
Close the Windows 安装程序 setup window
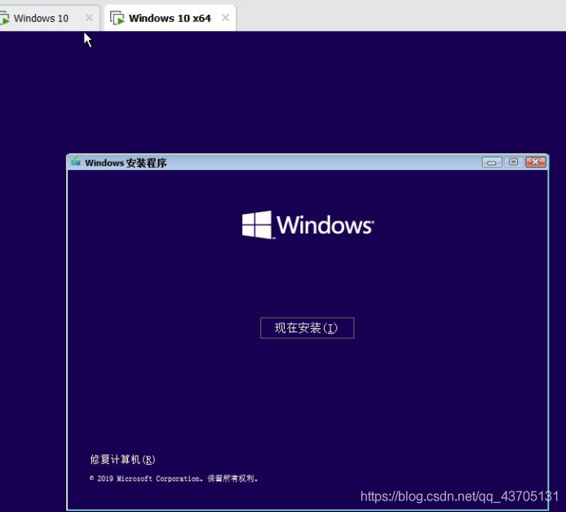pos(536,162)
